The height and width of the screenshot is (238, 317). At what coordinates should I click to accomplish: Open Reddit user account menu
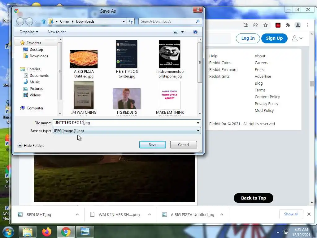coord(297,38)
